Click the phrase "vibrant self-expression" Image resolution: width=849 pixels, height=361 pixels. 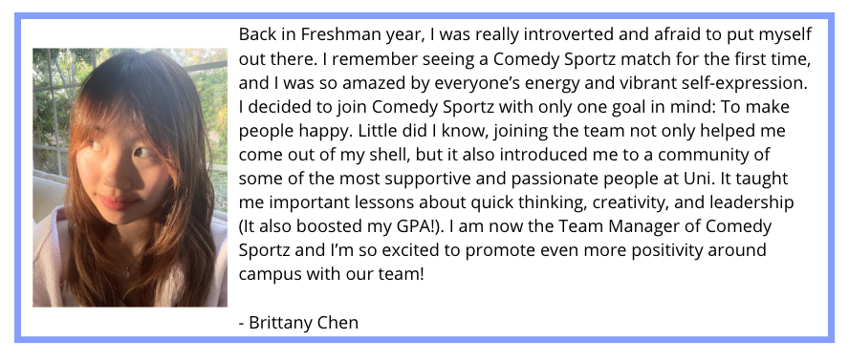(x=715, y=83)
